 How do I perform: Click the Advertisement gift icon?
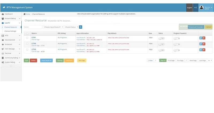[x=3, y=40]
